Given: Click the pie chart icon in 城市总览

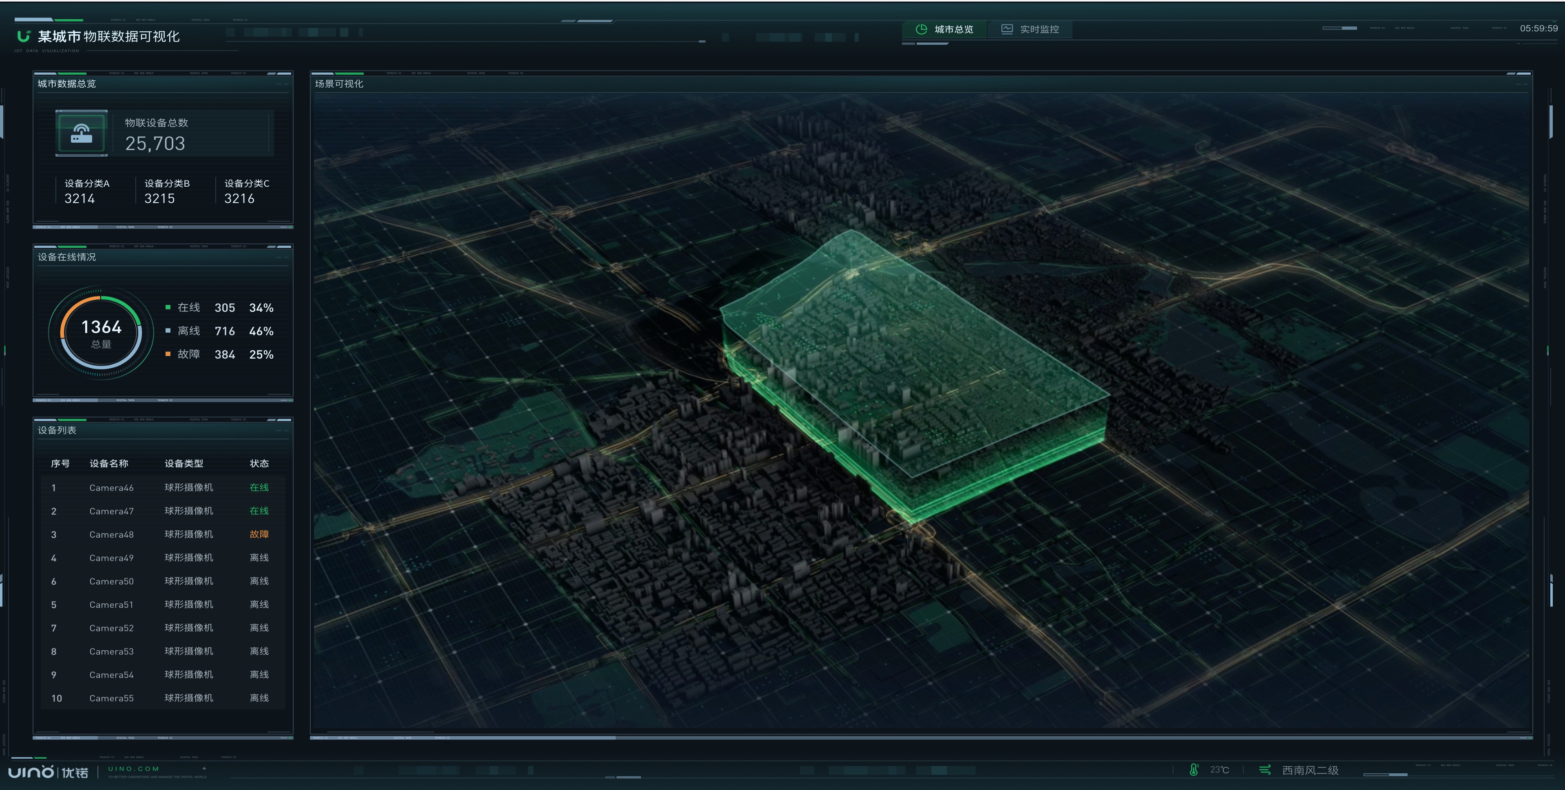Looking at the screenshot, I should (921, 29).
